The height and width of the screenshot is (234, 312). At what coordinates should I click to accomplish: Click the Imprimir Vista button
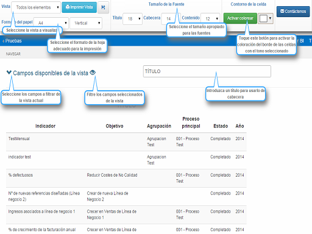[x=79, y=7]
